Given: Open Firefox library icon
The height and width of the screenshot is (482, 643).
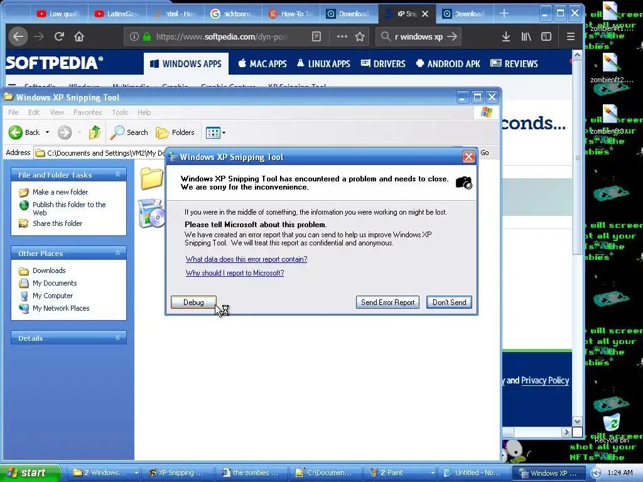Looking at the screenshot, I should (526, 36).
